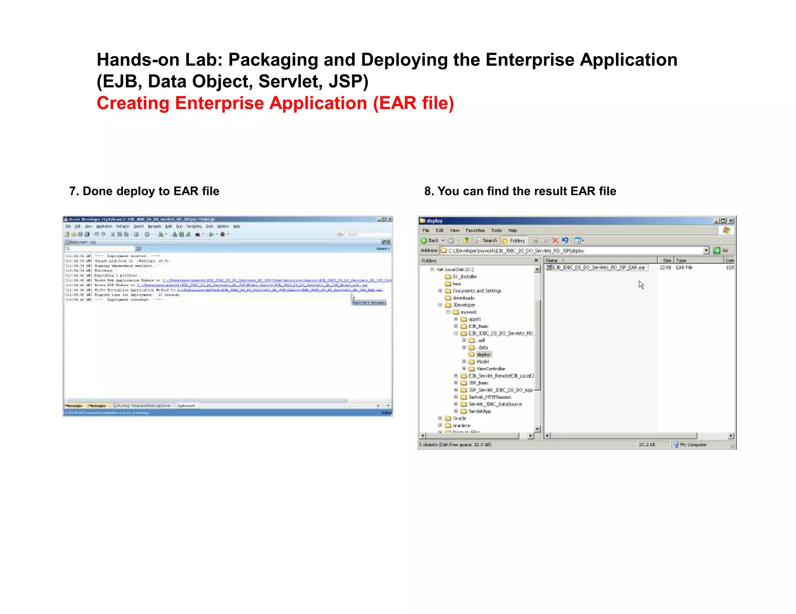Click the red Debug icon in JDeveloper toolbar
Screen dimensions: 796x614
223,234
